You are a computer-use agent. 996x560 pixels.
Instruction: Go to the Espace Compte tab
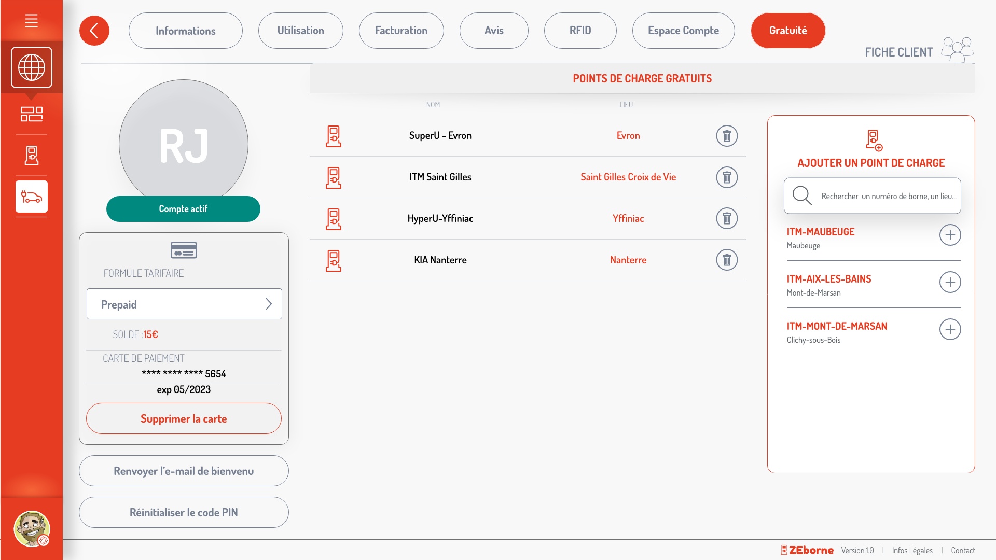point(683,31)
